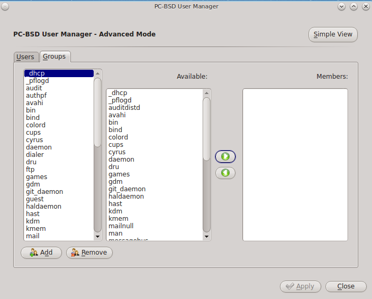Select _dhcp user in Available list
The width and height of the screenshot is (372, 299).
[155, 93]
